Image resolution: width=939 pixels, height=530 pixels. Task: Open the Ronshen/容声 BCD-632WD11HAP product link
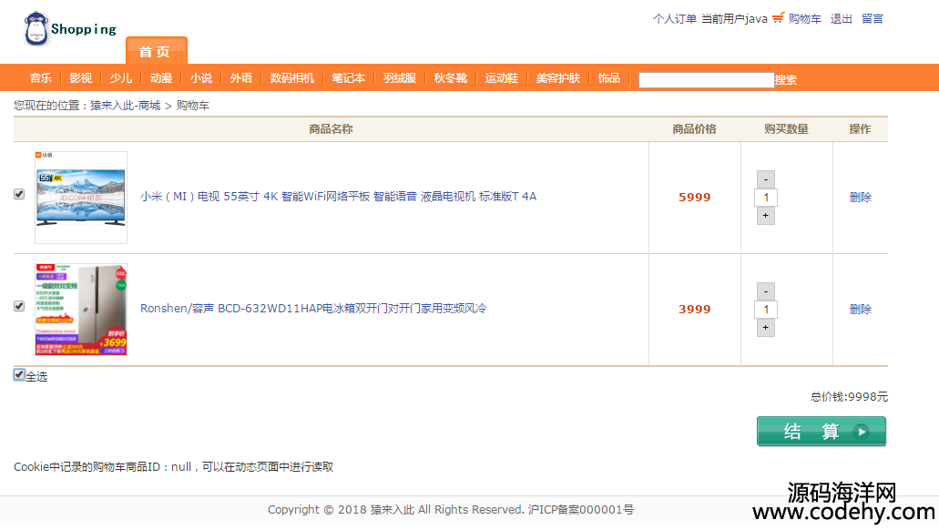click(313, 309)
